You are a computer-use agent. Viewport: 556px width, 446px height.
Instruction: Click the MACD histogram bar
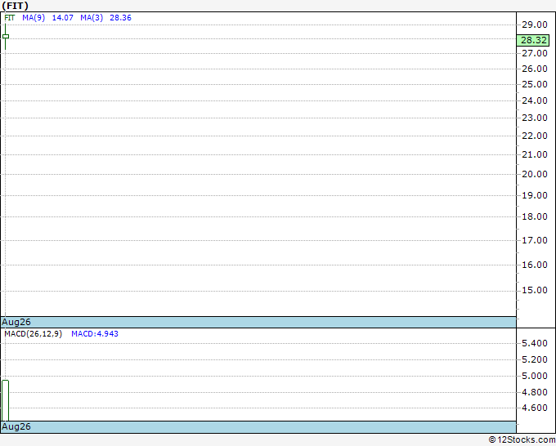(x=6, y=400)
